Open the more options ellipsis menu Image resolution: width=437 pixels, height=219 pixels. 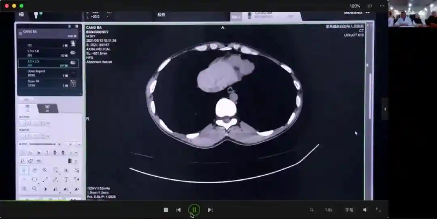382,6
